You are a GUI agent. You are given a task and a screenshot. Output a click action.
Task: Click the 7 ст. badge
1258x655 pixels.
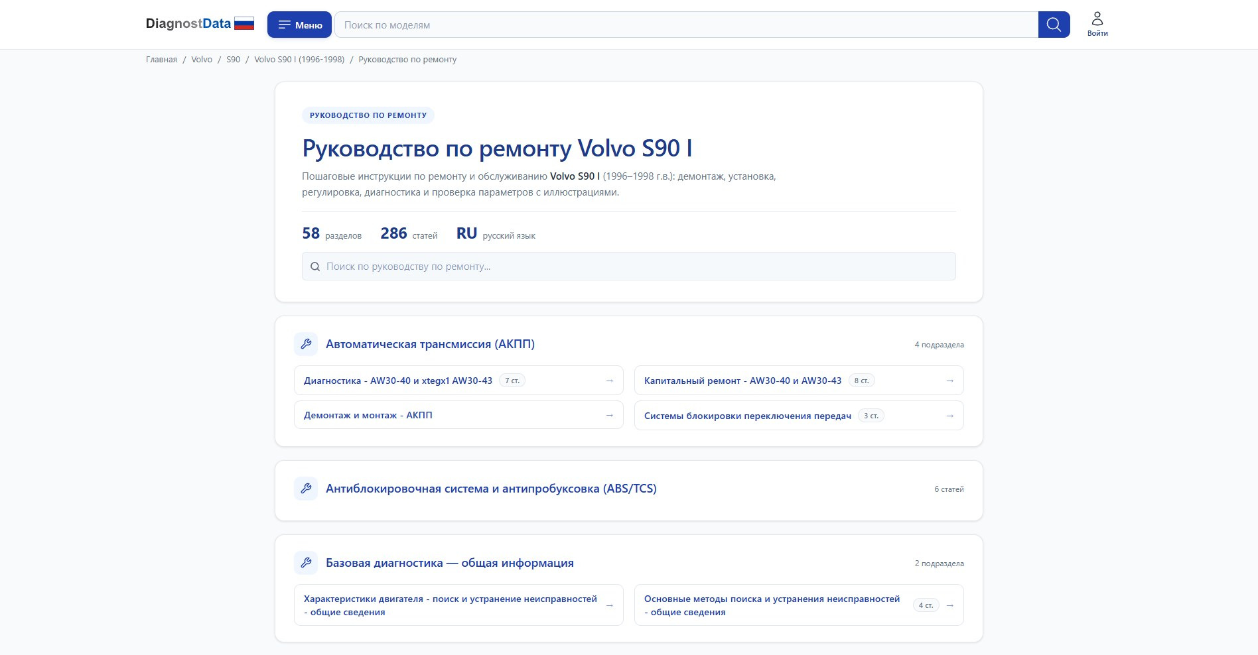pyautogui.click(x=512, y=381)
